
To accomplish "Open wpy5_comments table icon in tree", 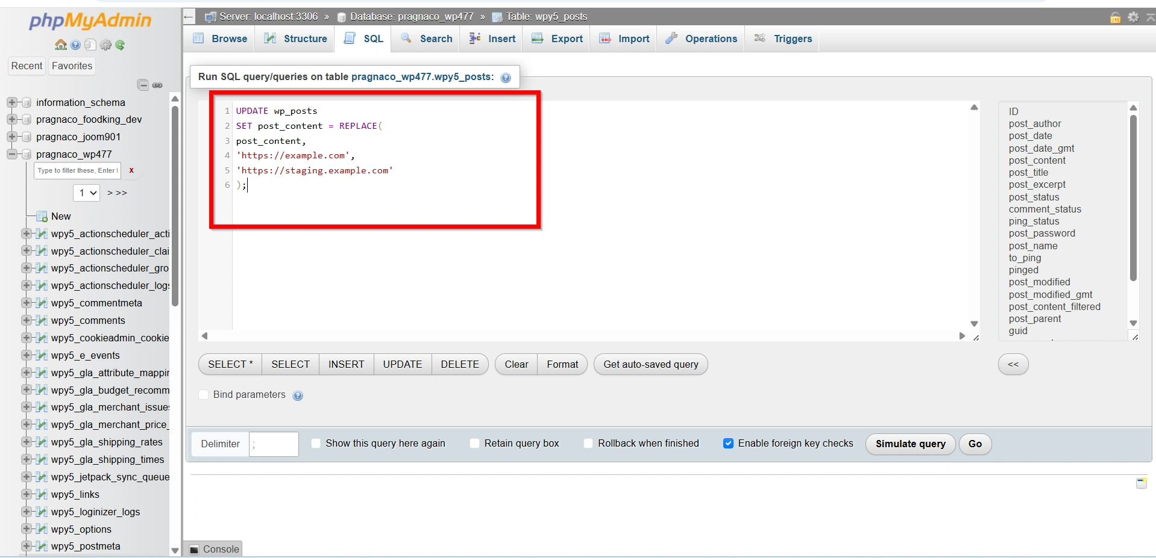I will [42, 320].
